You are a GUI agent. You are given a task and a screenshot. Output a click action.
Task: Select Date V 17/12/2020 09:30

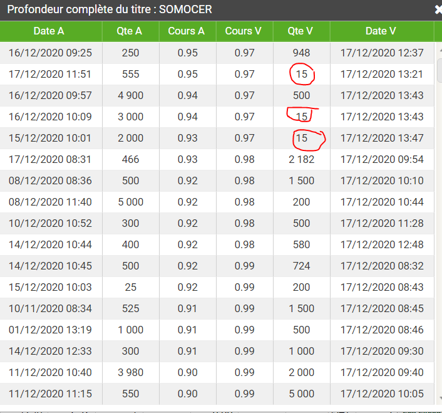[x=382, y=351]
